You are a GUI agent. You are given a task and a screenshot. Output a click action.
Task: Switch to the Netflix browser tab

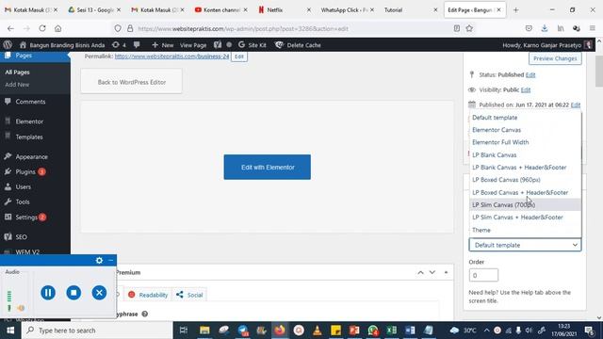click(285, 10)
